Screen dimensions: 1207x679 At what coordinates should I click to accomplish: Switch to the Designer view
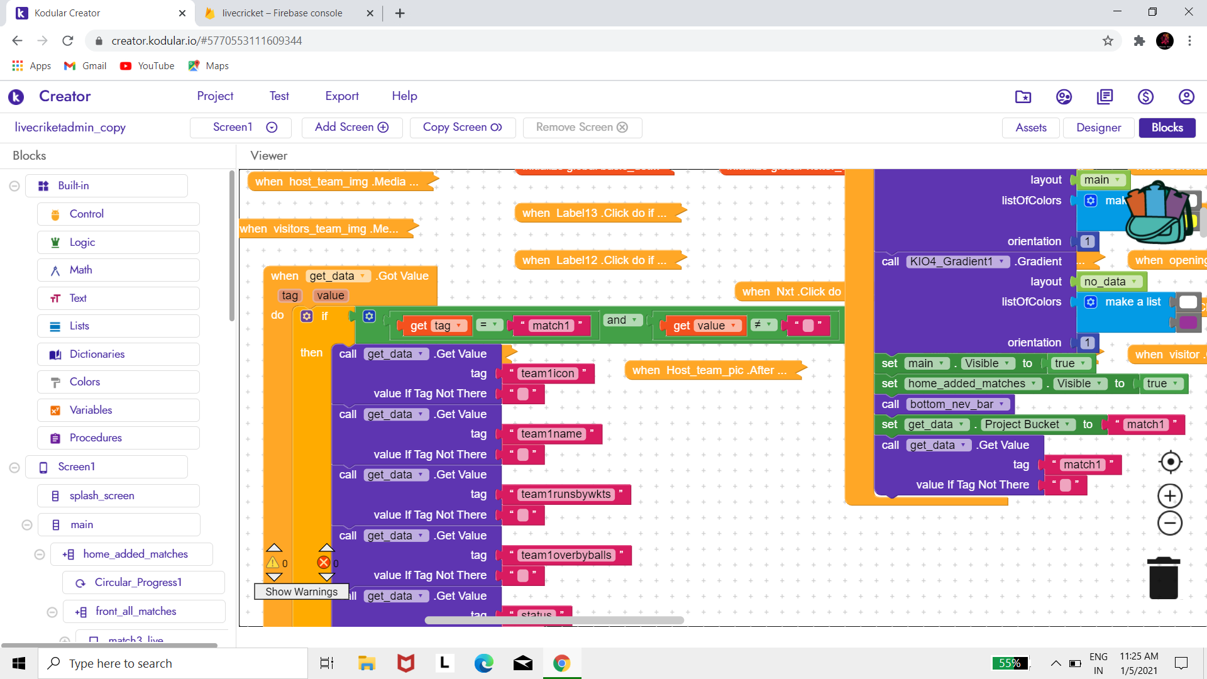1098,128
